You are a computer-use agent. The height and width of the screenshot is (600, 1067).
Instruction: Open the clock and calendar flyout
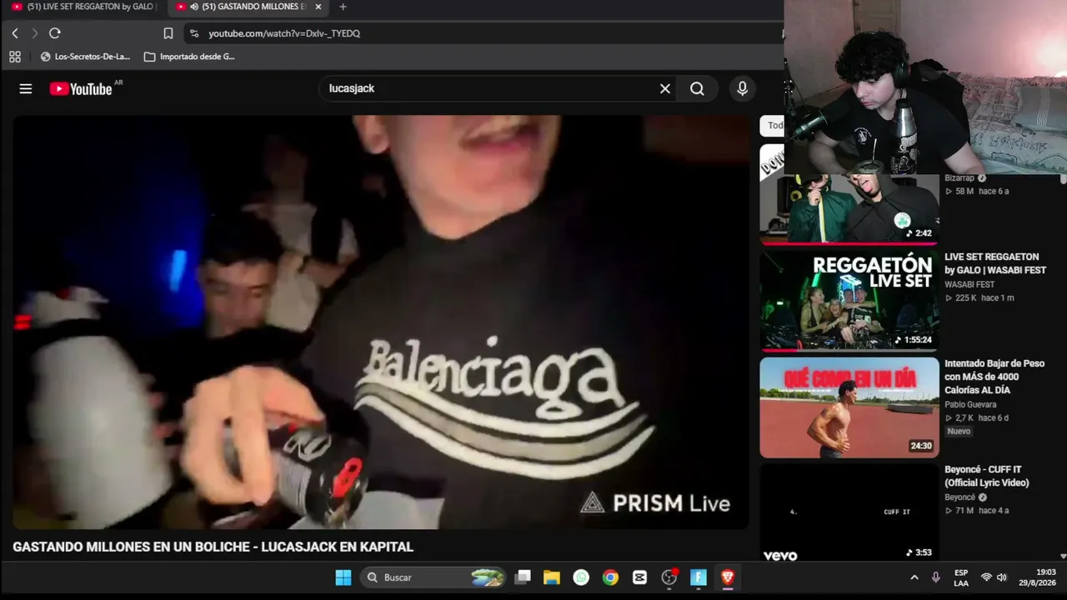(x=1038, y=577)
